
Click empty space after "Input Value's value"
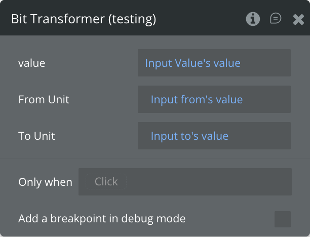point(268,63)
